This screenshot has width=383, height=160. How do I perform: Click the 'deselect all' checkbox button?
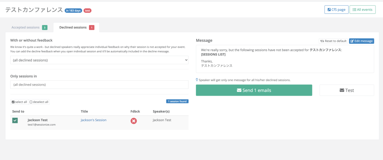click(39, 102)
